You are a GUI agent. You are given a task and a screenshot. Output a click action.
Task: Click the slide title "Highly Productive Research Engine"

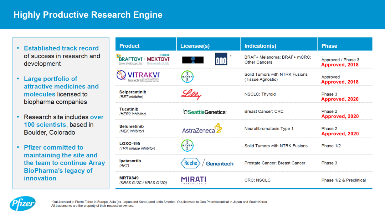(x=88, y=15)
